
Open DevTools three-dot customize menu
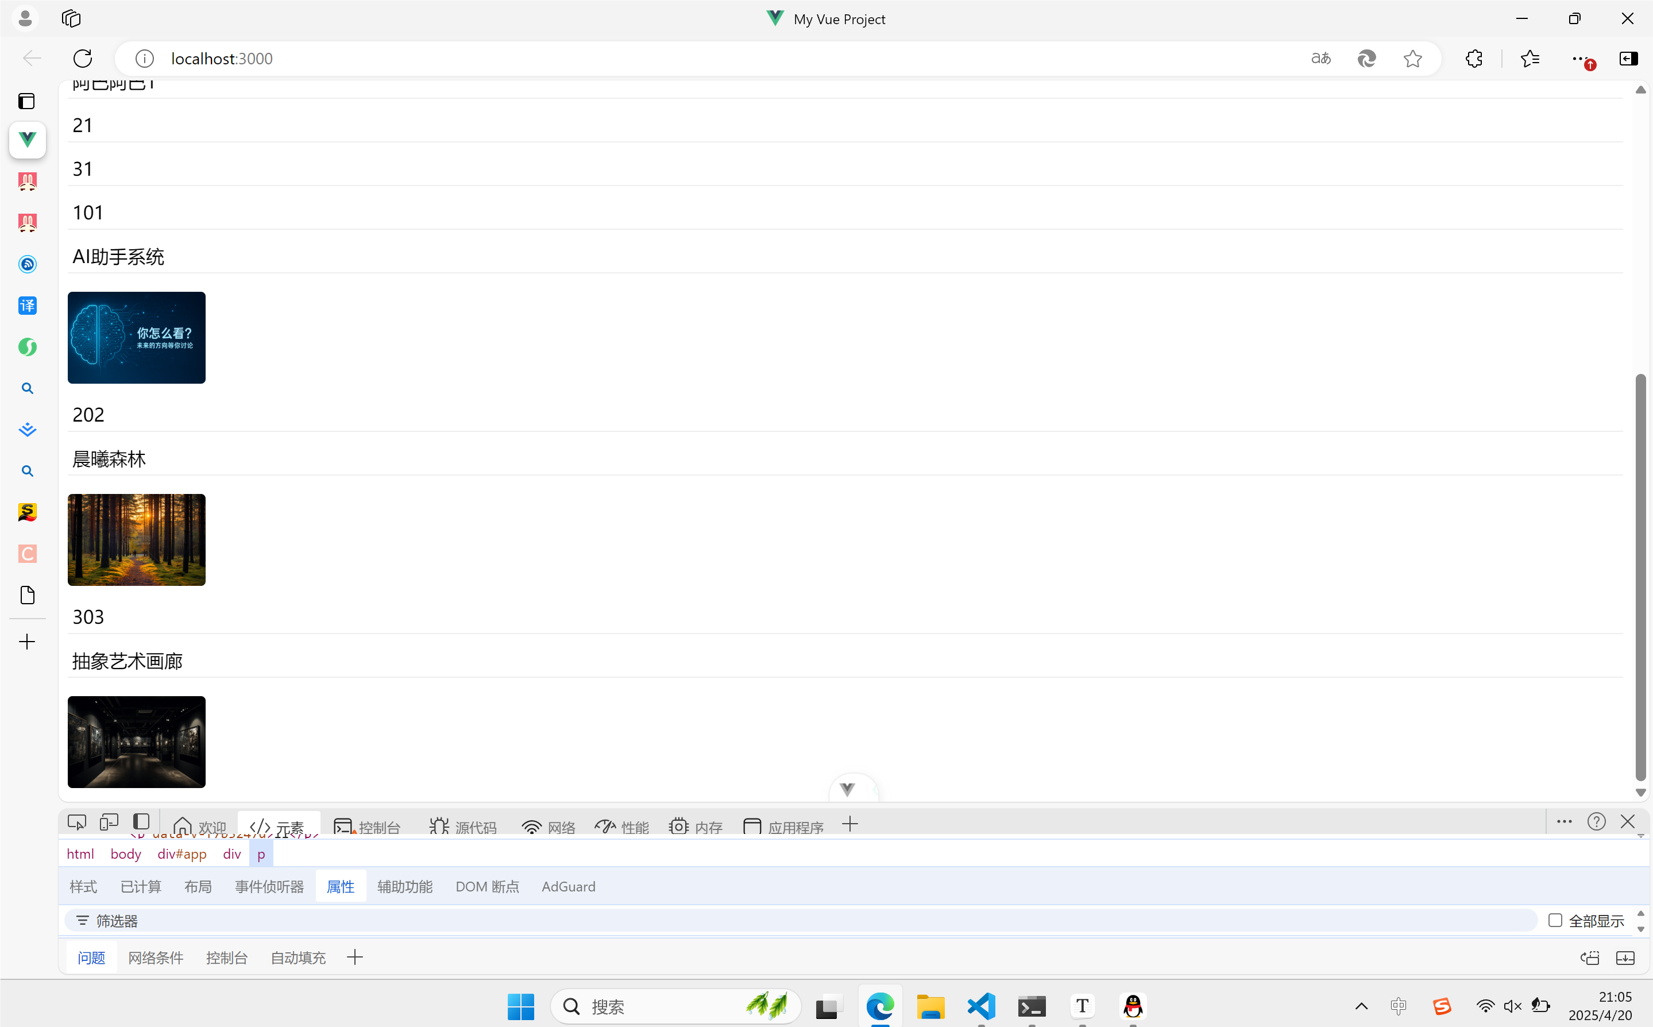pos(1564,822)
